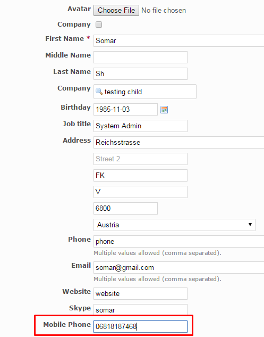Click the city field containing FK
Viewport: 264px width, 337px height.
pos(140,175)
